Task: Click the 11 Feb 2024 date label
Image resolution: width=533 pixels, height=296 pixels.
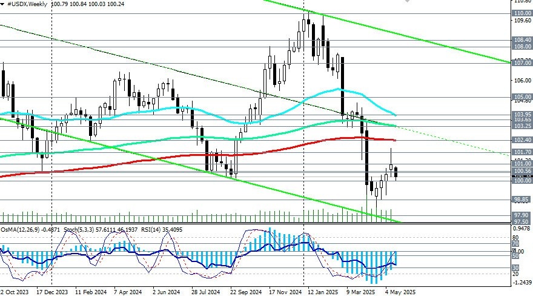Action: (91, 292)
